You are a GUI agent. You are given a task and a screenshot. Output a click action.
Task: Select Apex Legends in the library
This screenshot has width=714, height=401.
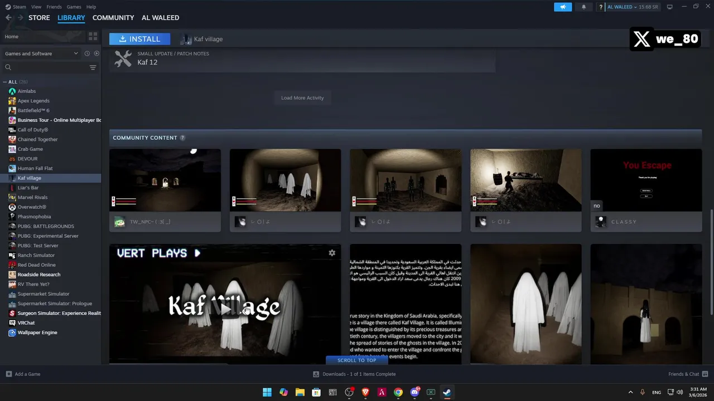[50, 101]
